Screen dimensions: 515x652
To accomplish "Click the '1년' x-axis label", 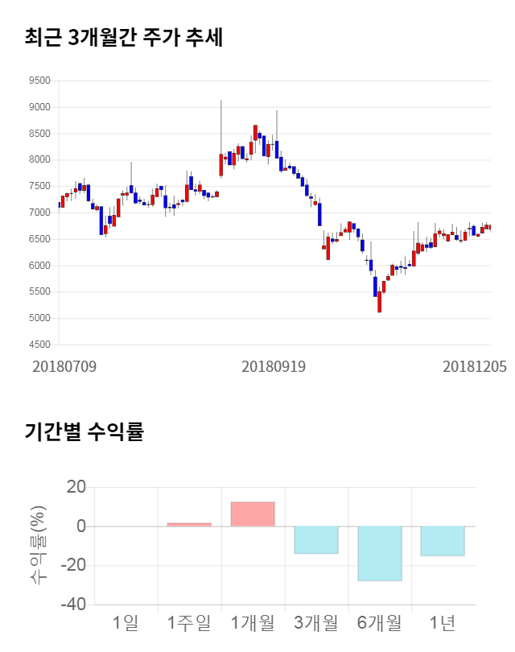I will 443,622.
